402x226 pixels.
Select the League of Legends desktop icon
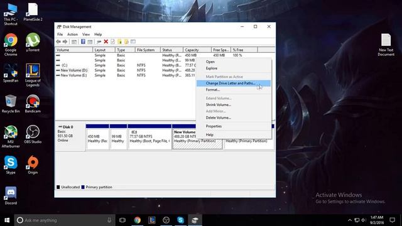33,75
